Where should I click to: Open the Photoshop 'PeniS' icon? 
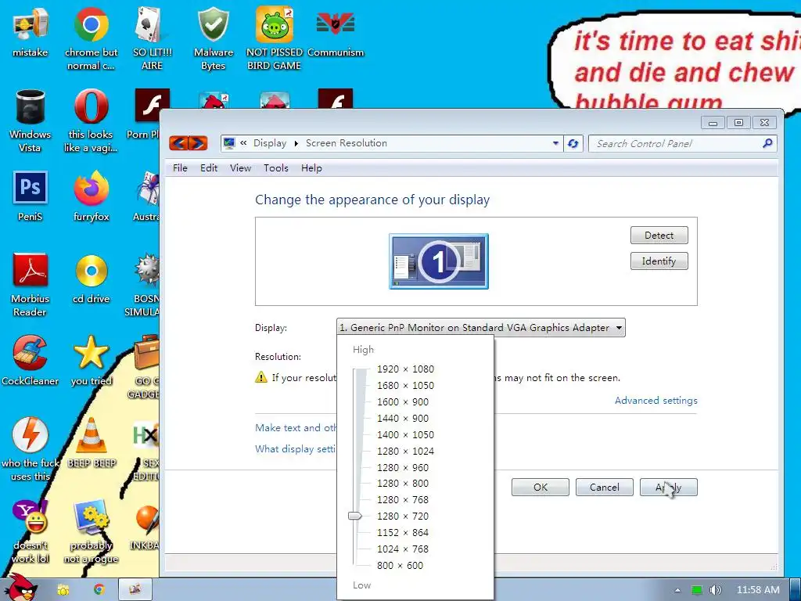coord(31,196)
